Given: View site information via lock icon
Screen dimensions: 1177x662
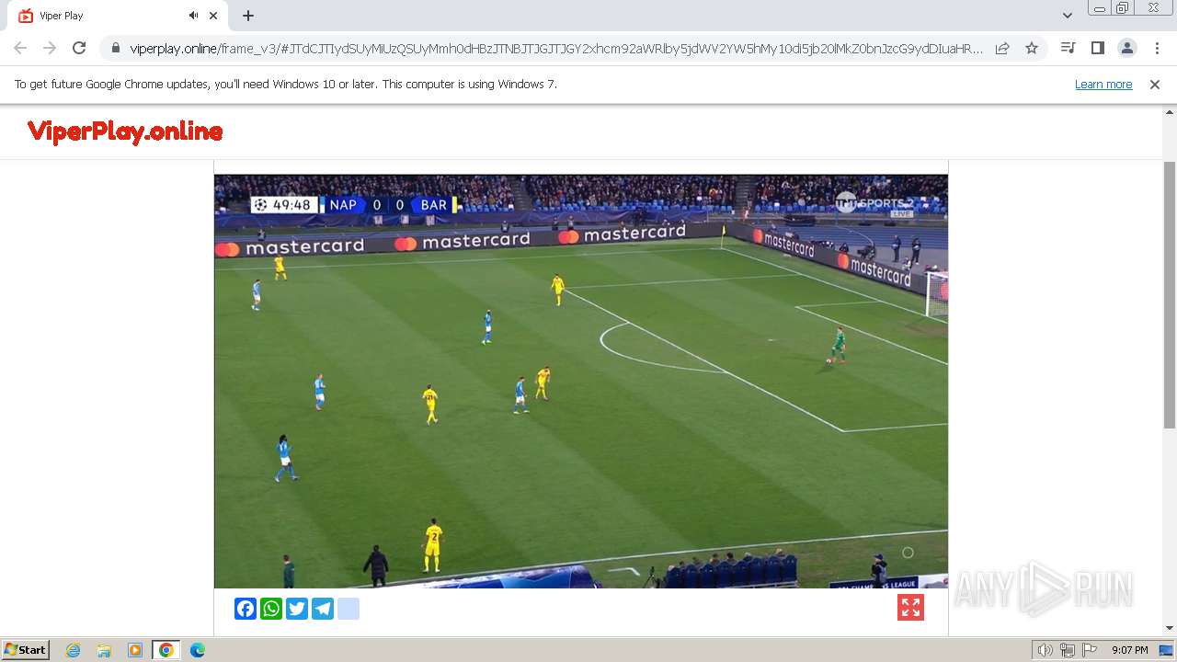Looking at the screenshot, I should pyautogui.click(x=116, y=48).
